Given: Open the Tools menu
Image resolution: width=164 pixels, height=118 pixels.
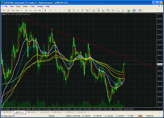Looking at the screenshot, I should [32, 6].
